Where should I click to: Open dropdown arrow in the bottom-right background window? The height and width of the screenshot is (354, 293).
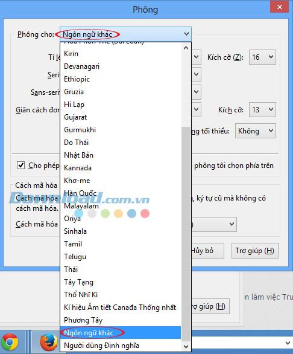[288, 343]
